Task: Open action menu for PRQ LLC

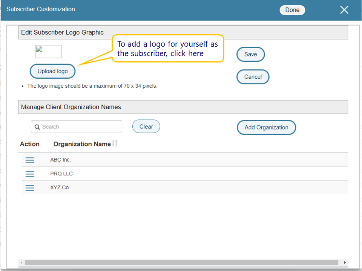Action: point(30,174)
